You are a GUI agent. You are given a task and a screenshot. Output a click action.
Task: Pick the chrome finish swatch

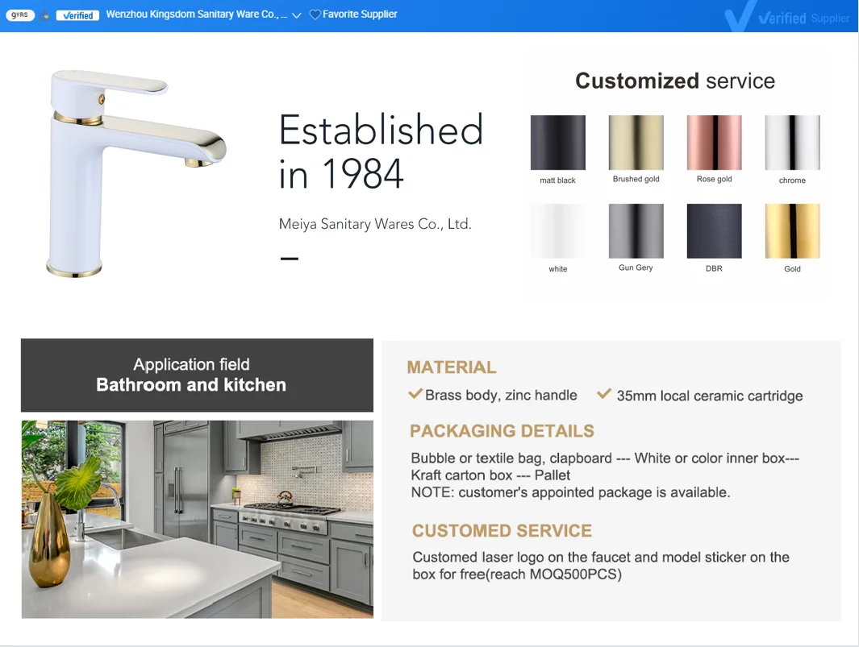[x=792, y=143]
